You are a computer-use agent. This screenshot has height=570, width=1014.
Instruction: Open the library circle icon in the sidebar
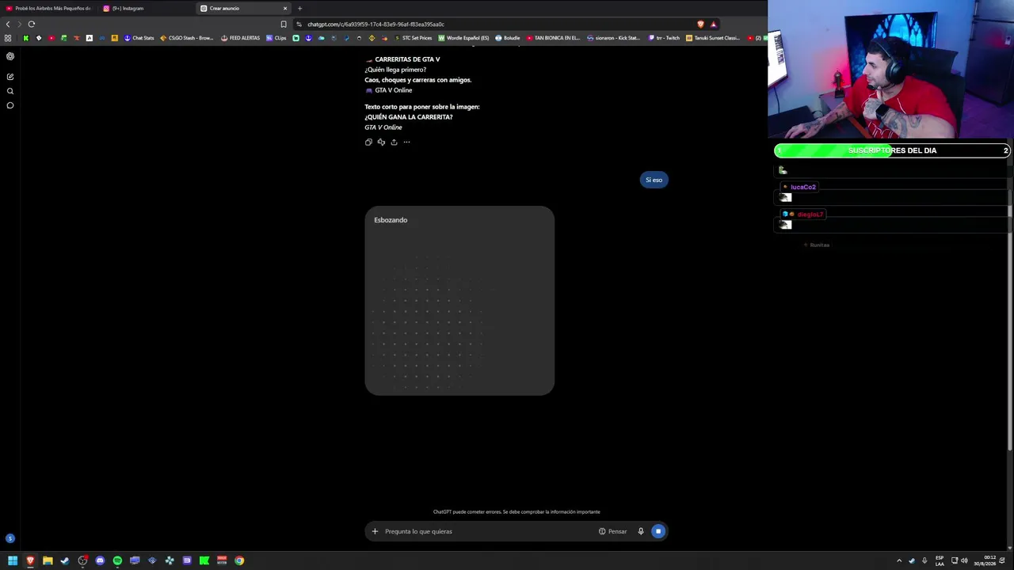point(10,105)
